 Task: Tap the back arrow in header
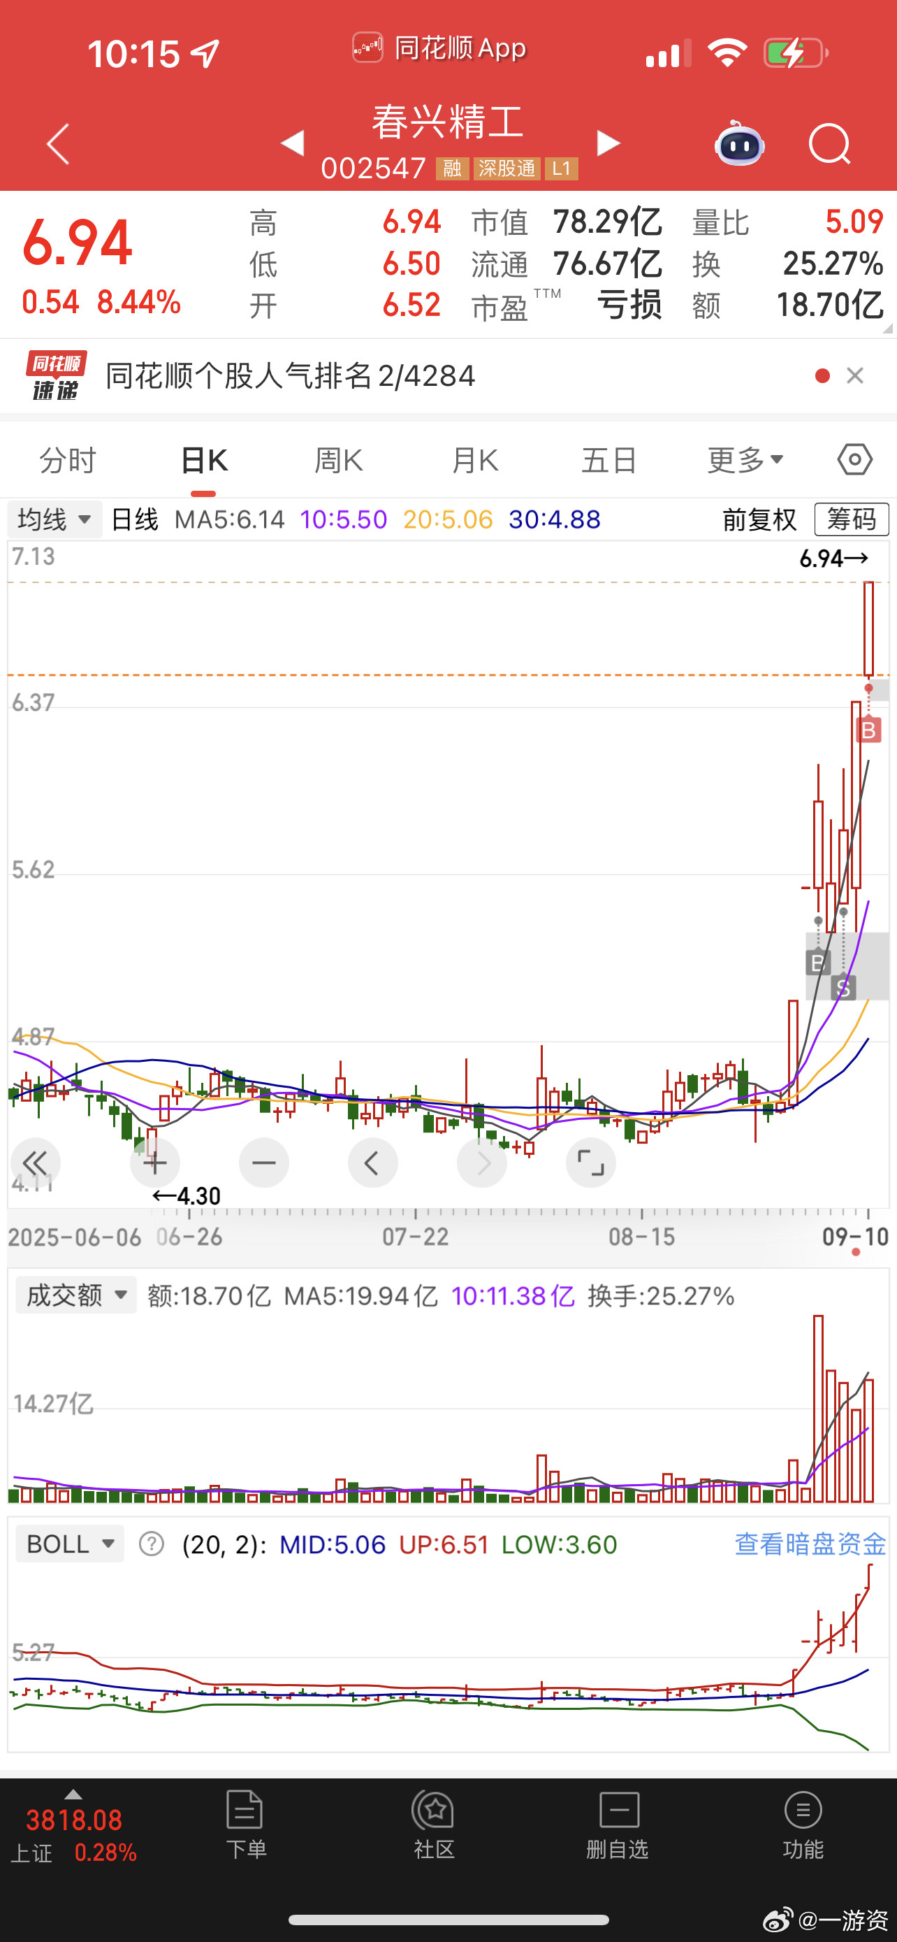58,143
